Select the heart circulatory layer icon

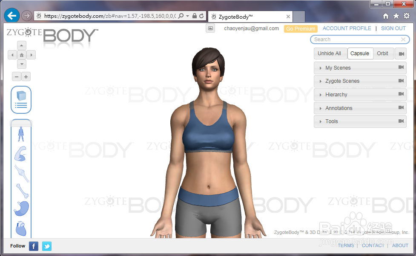[x=21, y=228]
